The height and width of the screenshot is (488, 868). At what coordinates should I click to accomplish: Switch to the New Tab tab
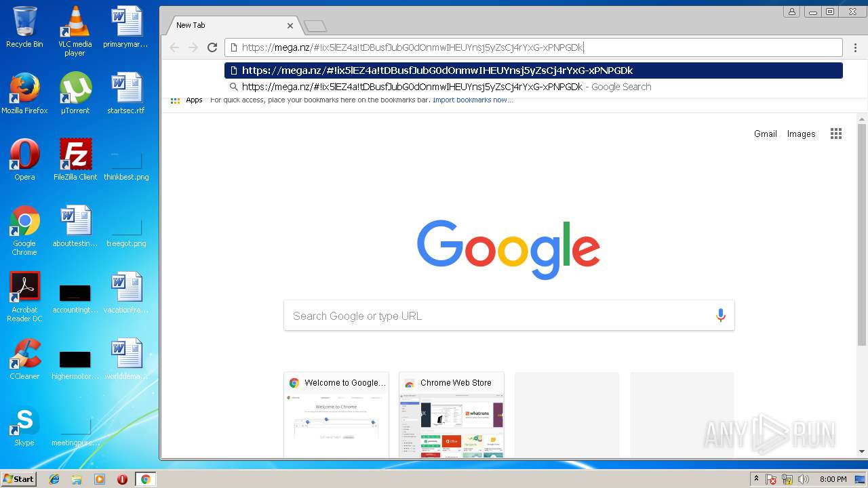click(x=229, y=25)
